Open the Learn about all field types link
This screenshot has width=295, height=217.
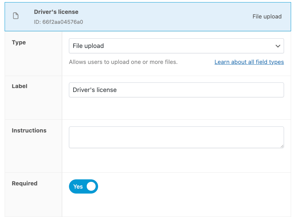tap(249, 62)
